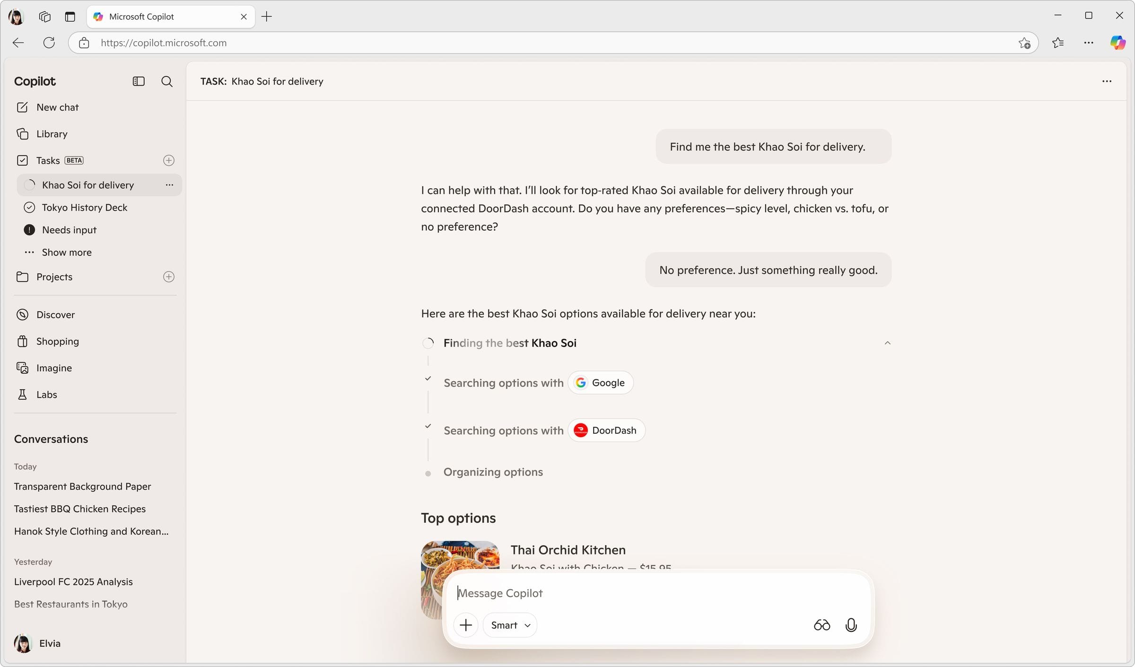Open the Tasks section

[x=50, y=160]
